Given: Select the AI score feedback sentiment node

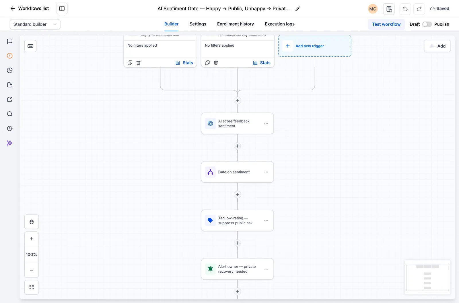Looking at the screenshot, I should coord(237,123).
